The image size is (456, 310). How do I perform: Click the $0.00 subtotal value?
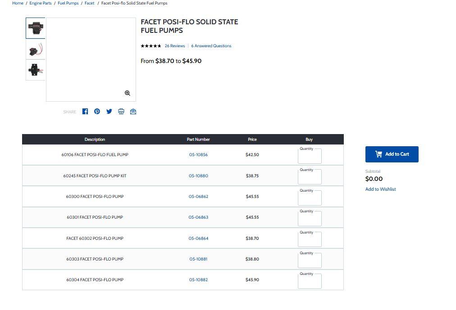[x=374, y=179]
